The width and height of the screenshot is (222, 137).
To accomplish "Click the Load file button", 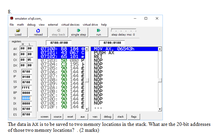I will point(18,32).
